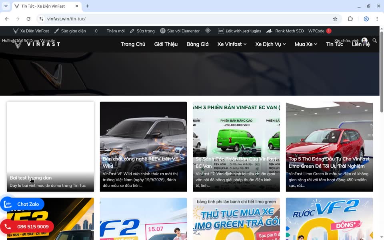Open the tab search dropdown
Image resolution: width=384 pixels, height=240 pixels.
coord(6,6)
